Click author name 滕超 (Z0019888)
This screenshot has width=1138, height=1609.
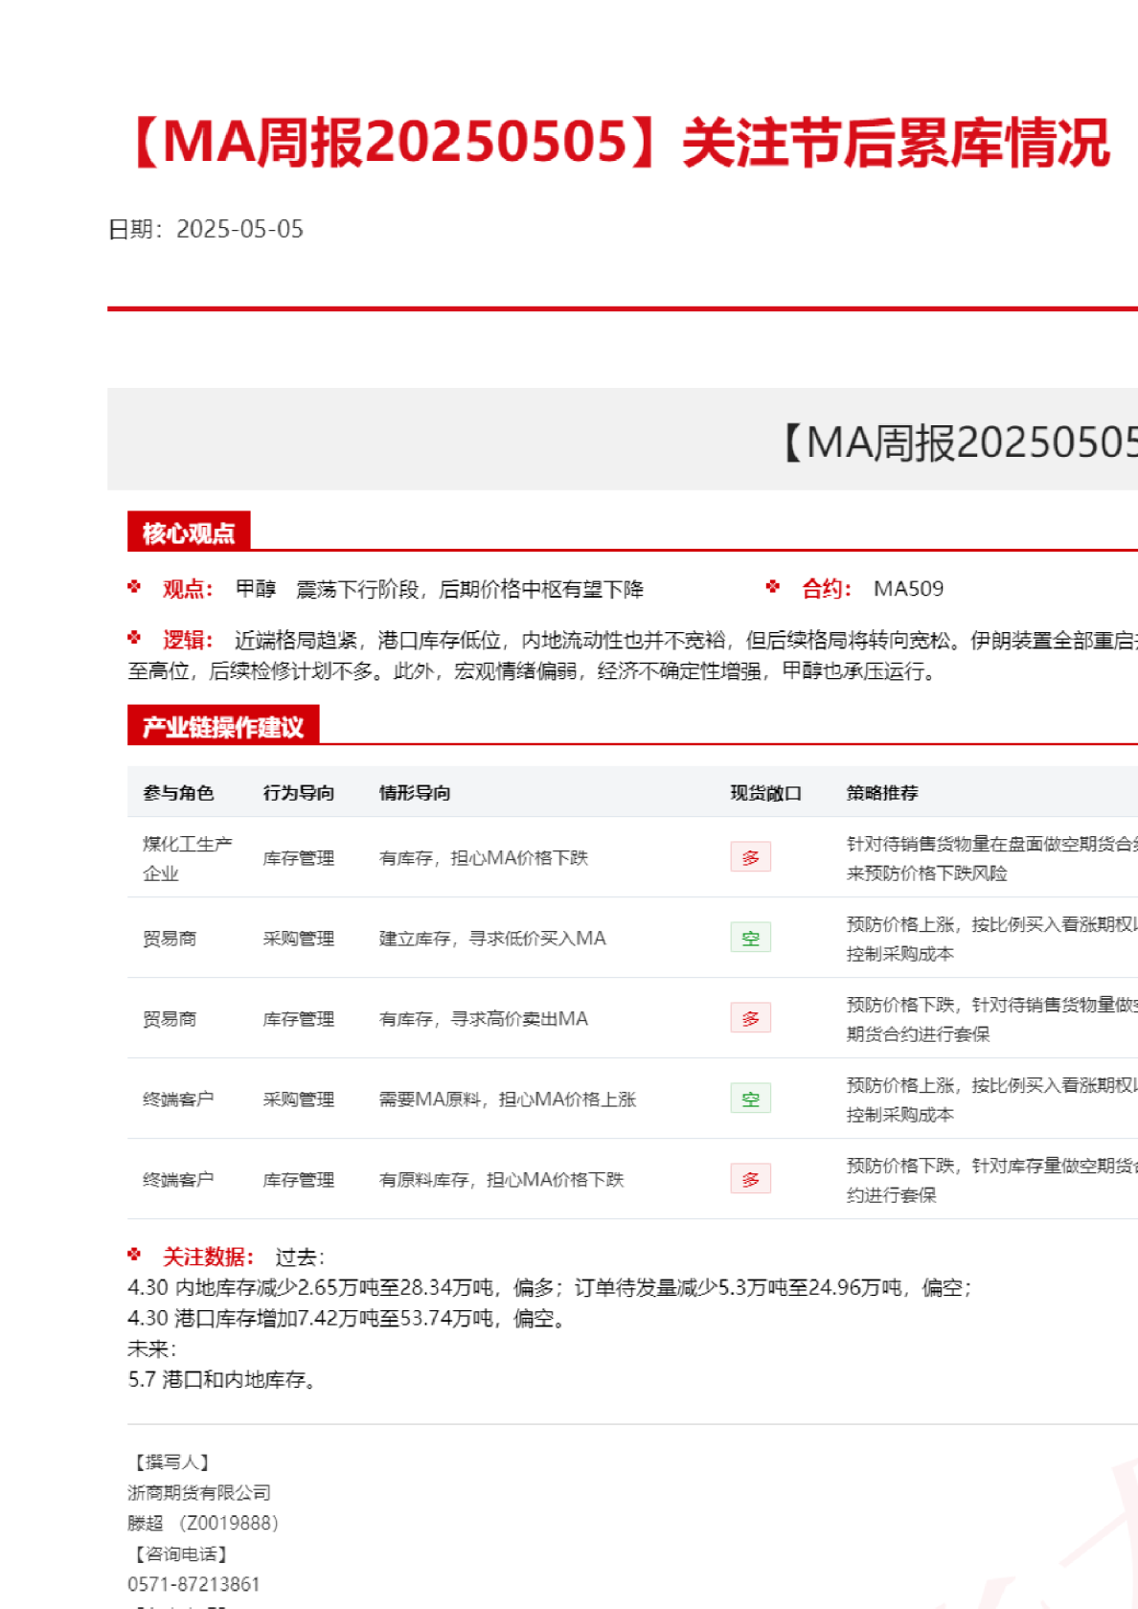tap(203, 1523)
